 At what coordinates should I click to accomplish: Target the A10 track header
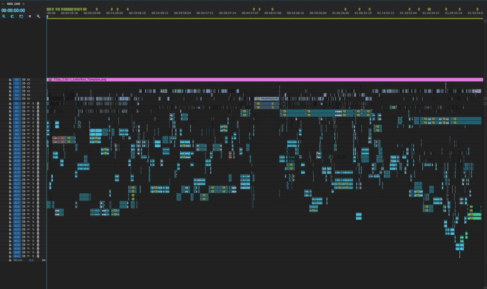tap(17, 138)
